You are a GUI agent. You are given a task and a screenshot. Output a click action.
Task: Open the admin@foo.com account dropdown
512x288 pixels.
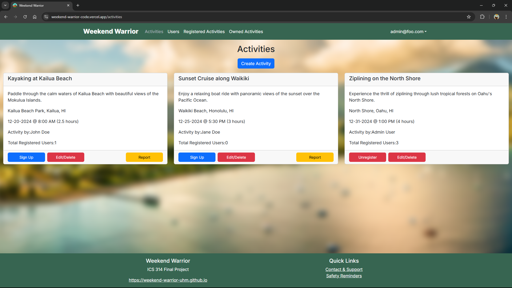click(408, 31)
